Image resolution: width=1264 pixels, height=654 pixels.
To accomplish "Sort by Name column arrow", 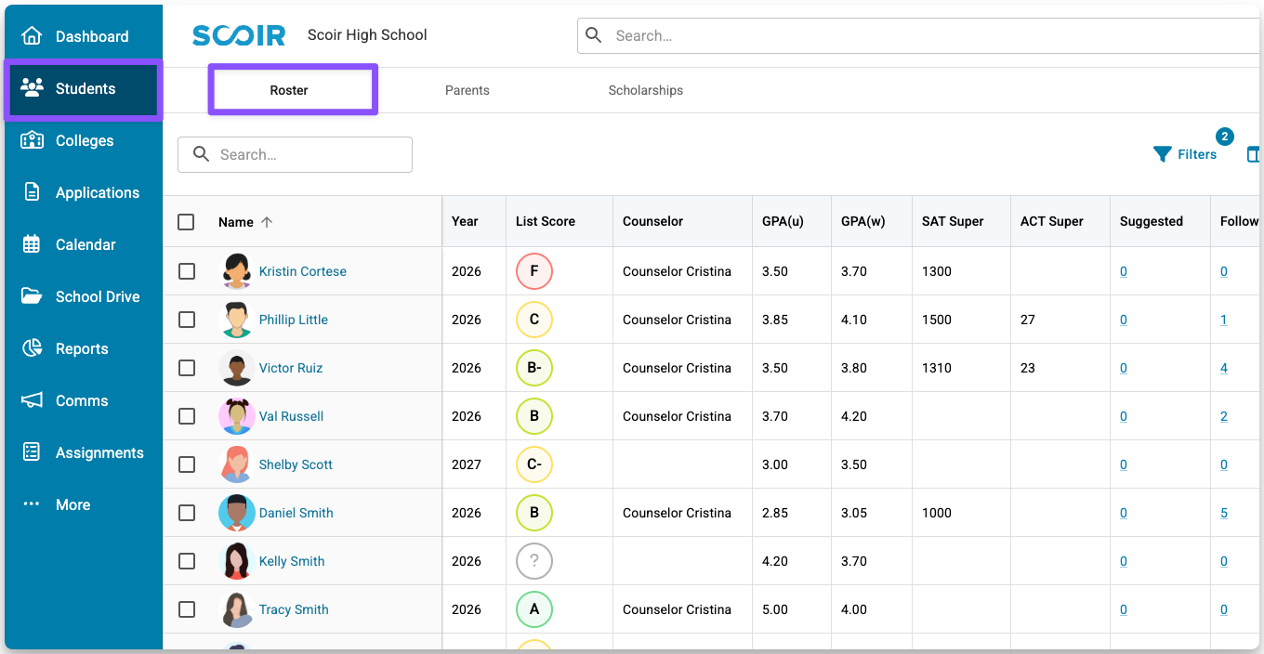I will 267,222.
